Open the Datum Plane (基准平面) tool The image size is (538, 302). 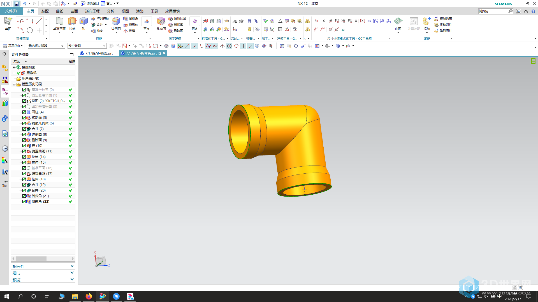click(59, 23)
